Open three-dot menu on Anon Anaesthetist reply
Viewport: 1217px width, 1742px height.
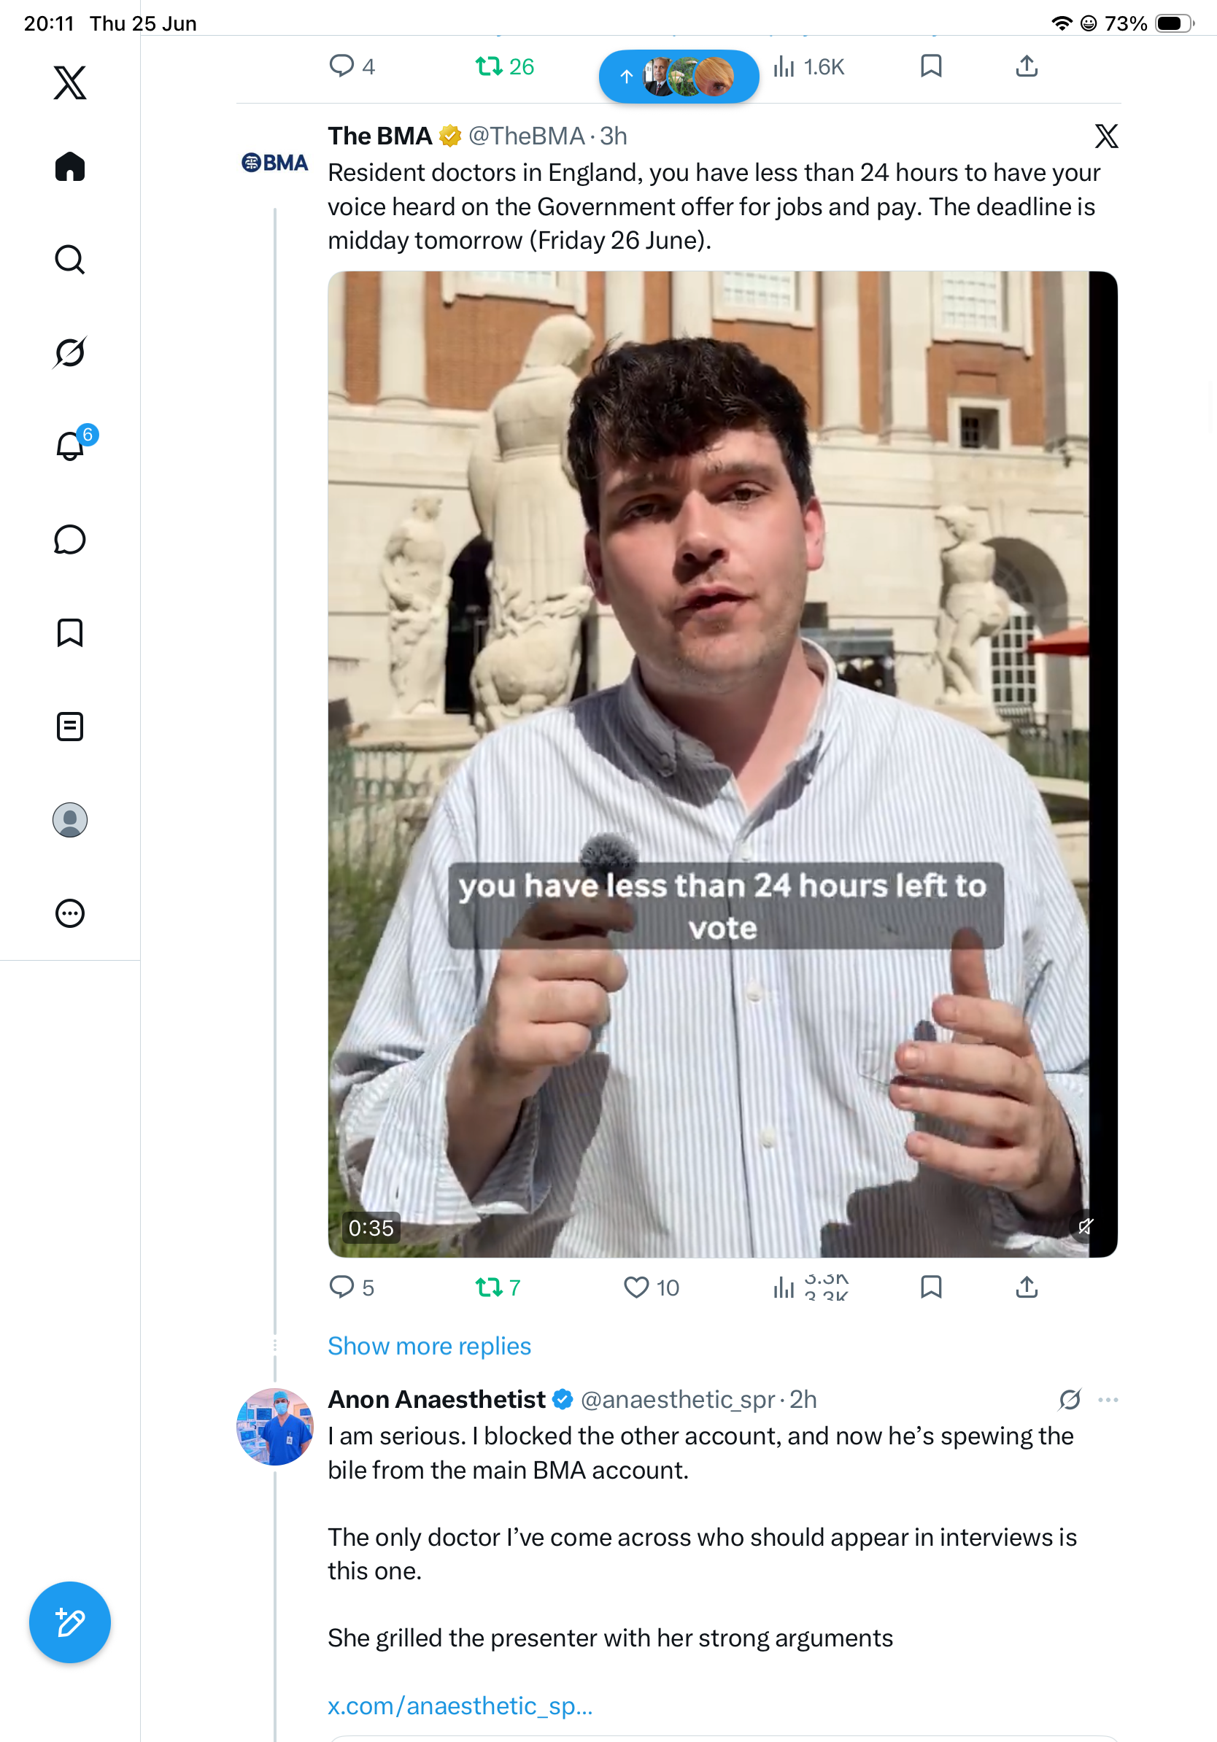pyautogui.click(x=1108, y=1399)
